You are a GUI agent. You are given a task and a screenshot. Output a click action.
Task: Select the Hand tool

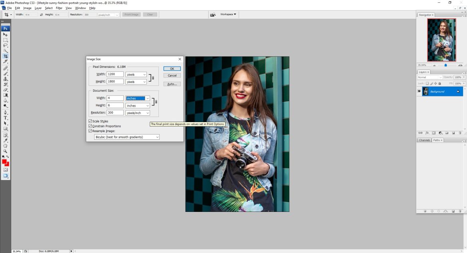(x=5, y=145)
